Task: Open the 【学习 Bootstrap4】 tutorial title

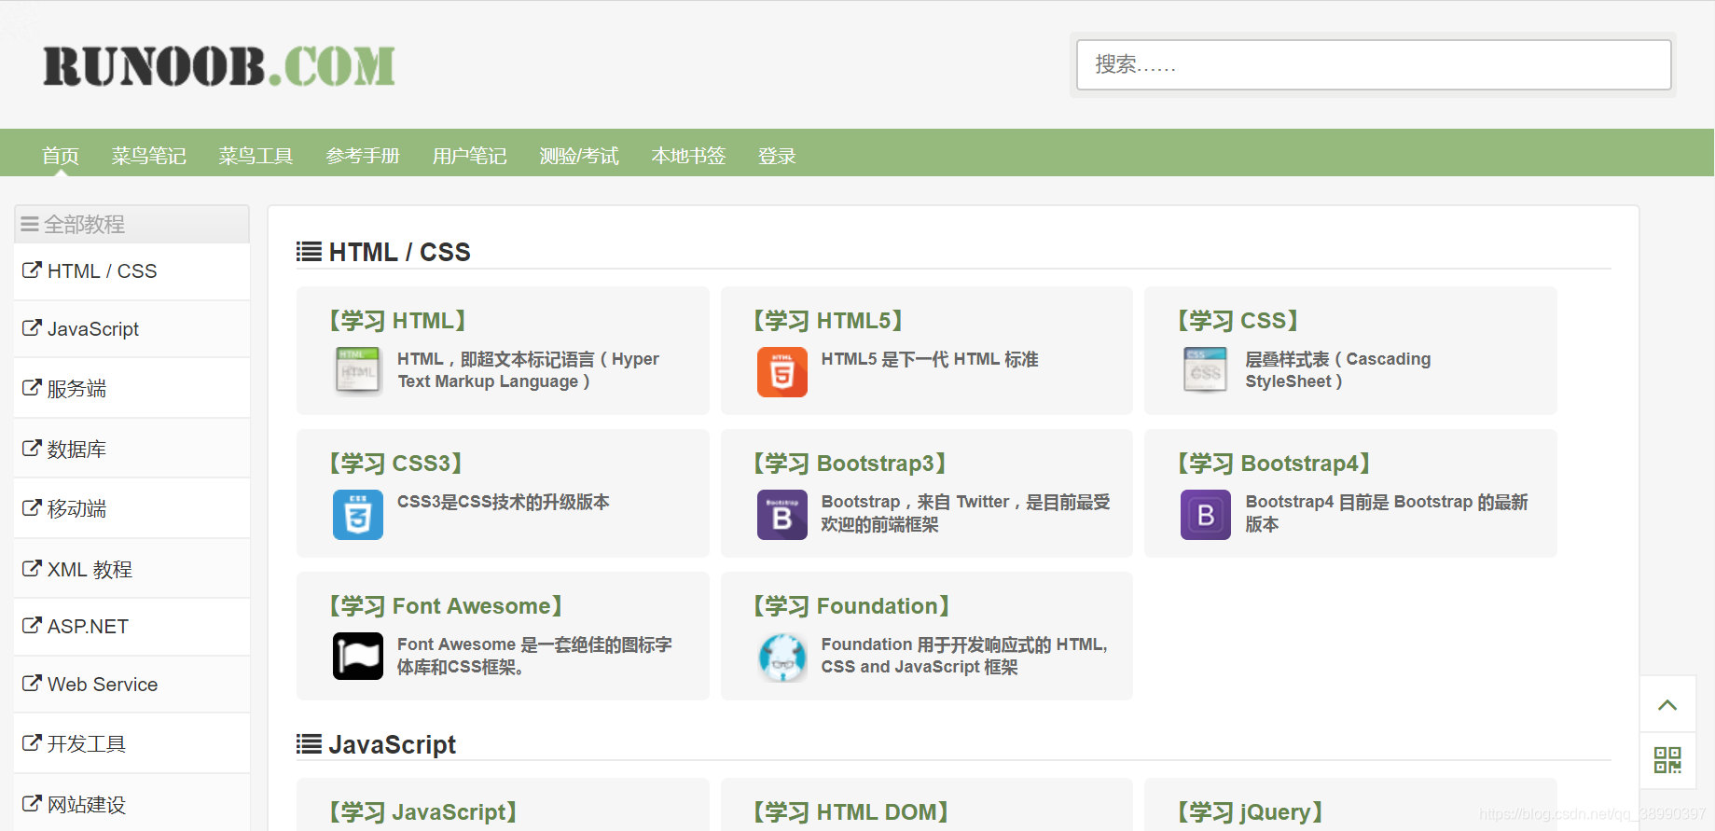Action: pyautogui.click(x=1274, y=464)
